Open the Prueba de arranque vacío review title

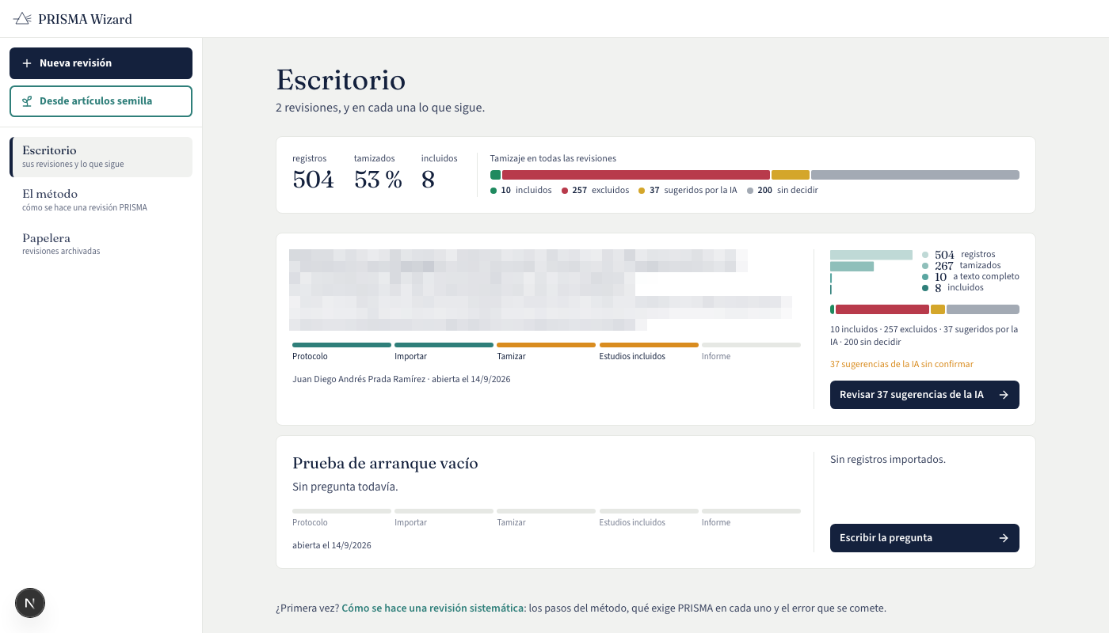[x=385, y=464]
